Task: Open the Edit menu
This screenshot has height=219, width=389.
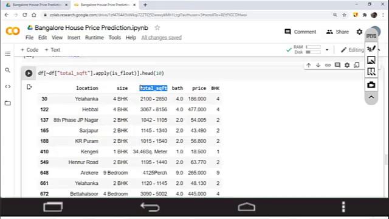Action: click(43, 38)
